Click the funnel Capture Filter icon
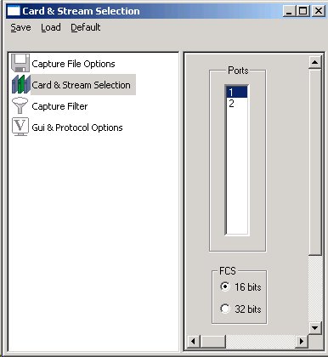The height and width of the screenshot is (357, 328). [20, 105]
